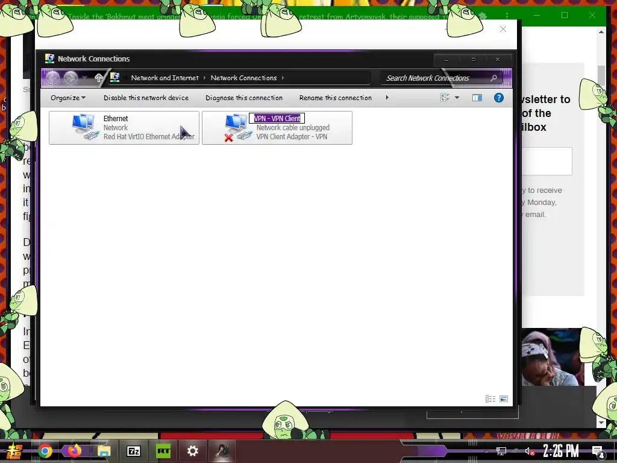Open the Organize dropdown menu
617x463 pixels.
coord(67,98)
